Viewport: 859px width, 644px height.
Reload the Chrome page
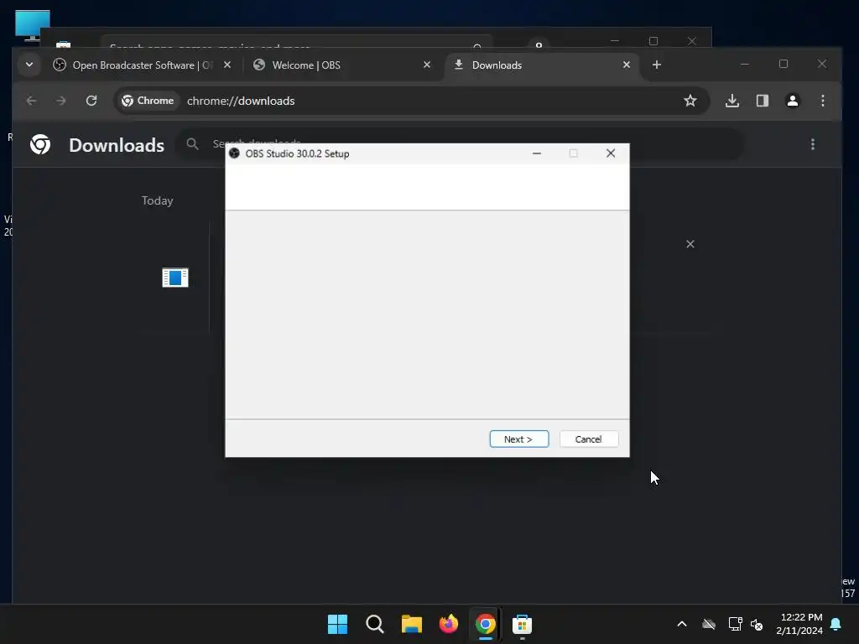point(91,101)
